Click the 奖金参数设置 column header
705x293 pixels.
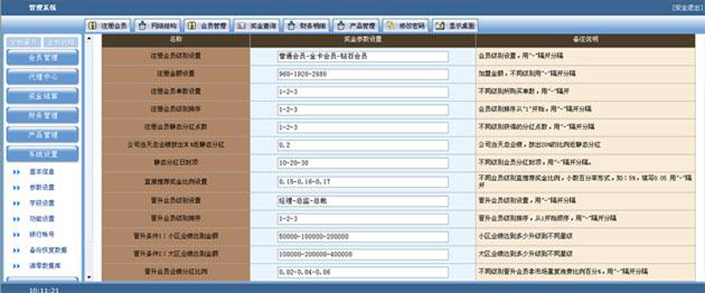pos(363,40)
